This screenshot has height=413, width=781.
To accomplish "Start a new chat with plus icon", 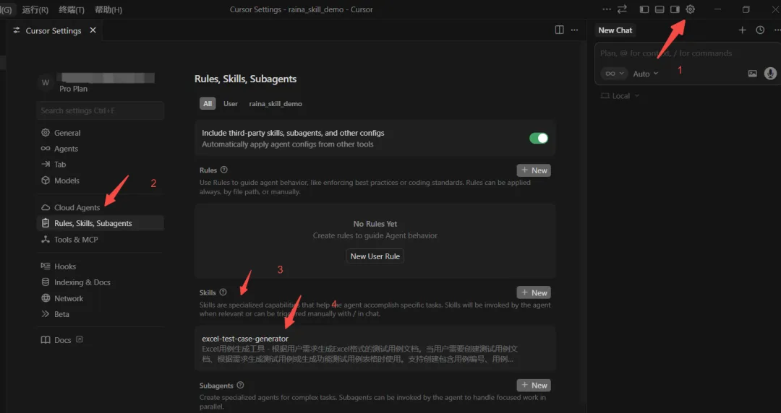I will click(742, 30).
